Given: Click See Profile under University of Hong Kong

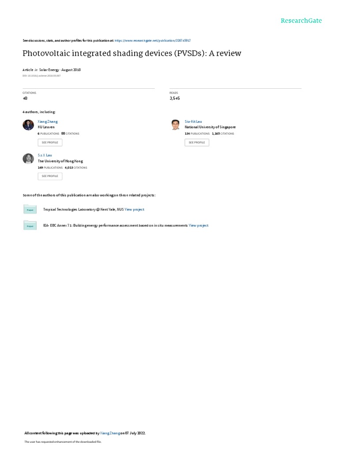Looking at the screenshot, I should (50, 176).
